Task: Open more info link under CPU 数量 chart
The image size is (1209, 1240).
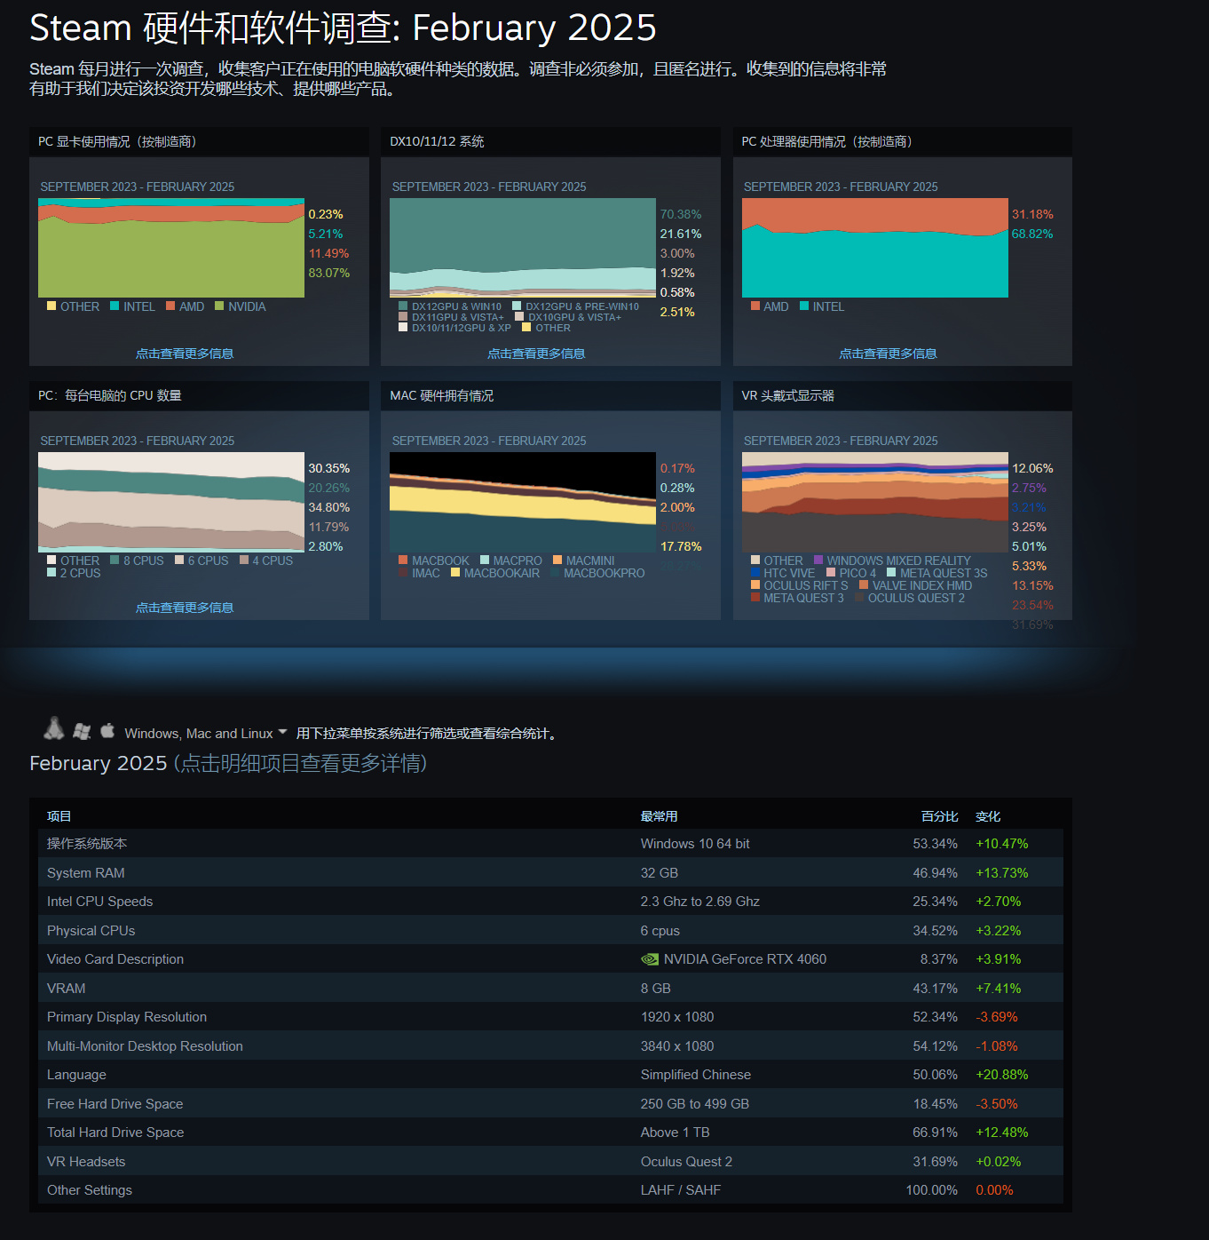Action: (x=185, y=608)
